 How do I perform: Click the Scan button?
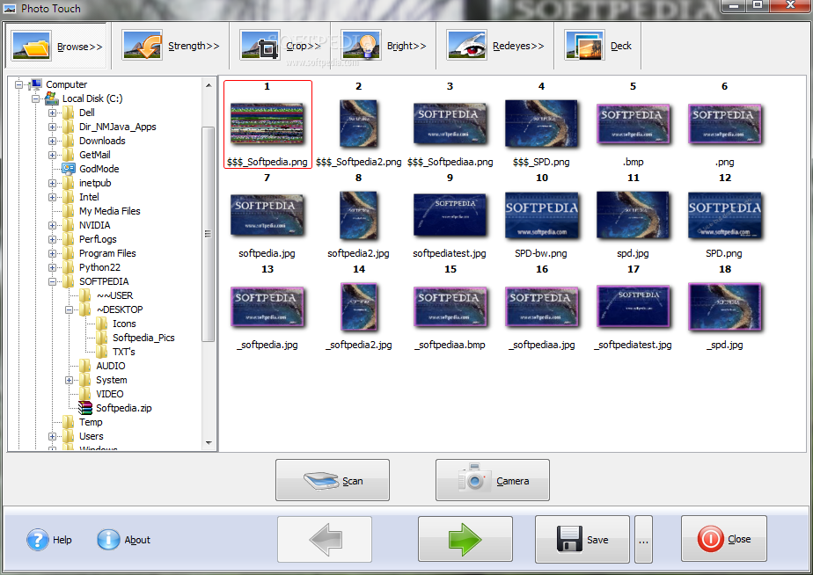(x=333, y=480)
